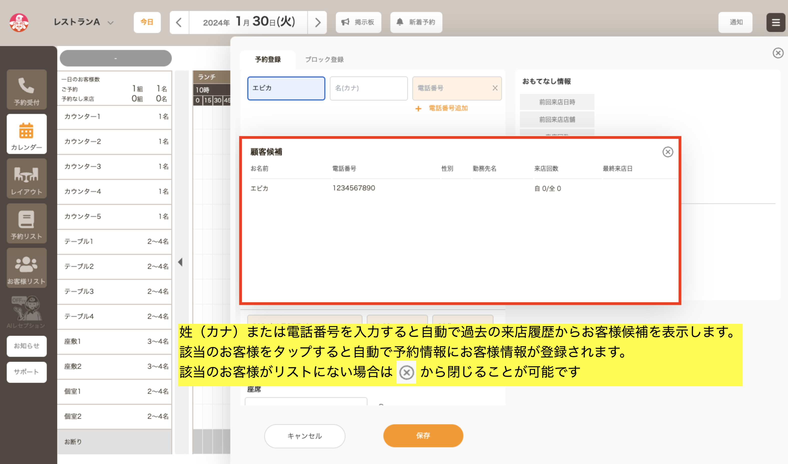The width and height of the screenshot is (788, 464).
Task: Toggle the AIレセプション assistant icon
Action: [27, 312]
